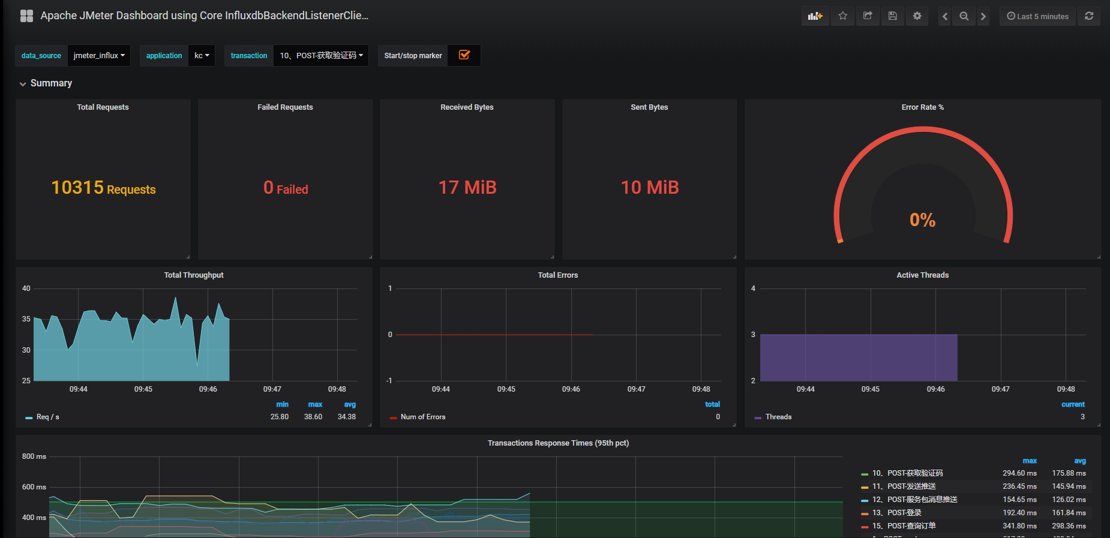Shift time range backward with left arrow
Image resolution: width=1110 pixels, height=538 pixels.
(945, 16)
